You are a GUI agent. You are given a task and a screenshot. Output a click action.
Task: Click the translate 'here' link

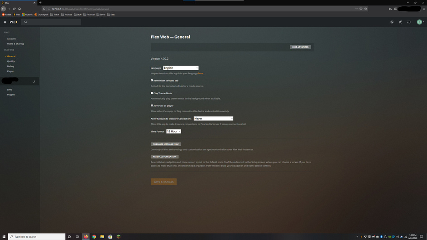point(201,73)
